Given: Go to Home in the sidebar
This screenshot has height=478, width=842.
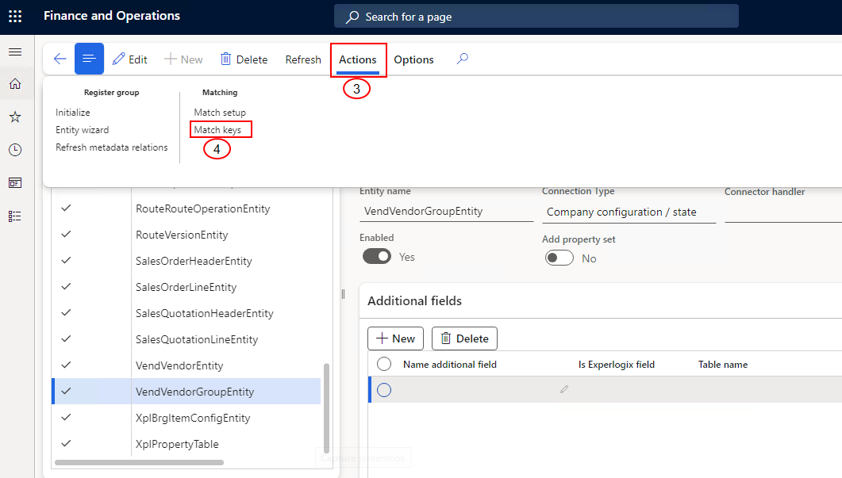Looking at the screenshot, I should pyautogui.click(x=15, y=84).
